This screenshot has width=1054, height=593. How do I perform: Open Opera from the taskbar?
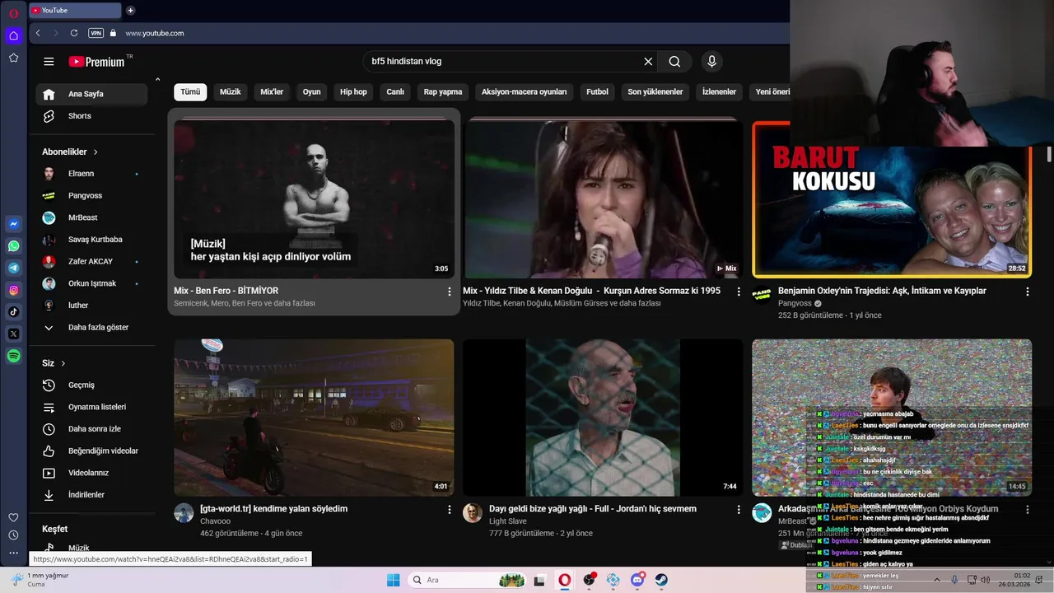(564, 580)
